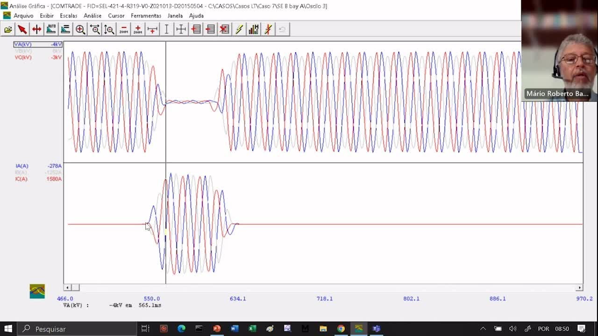Open the Ajuda menu

coord(196,16)
